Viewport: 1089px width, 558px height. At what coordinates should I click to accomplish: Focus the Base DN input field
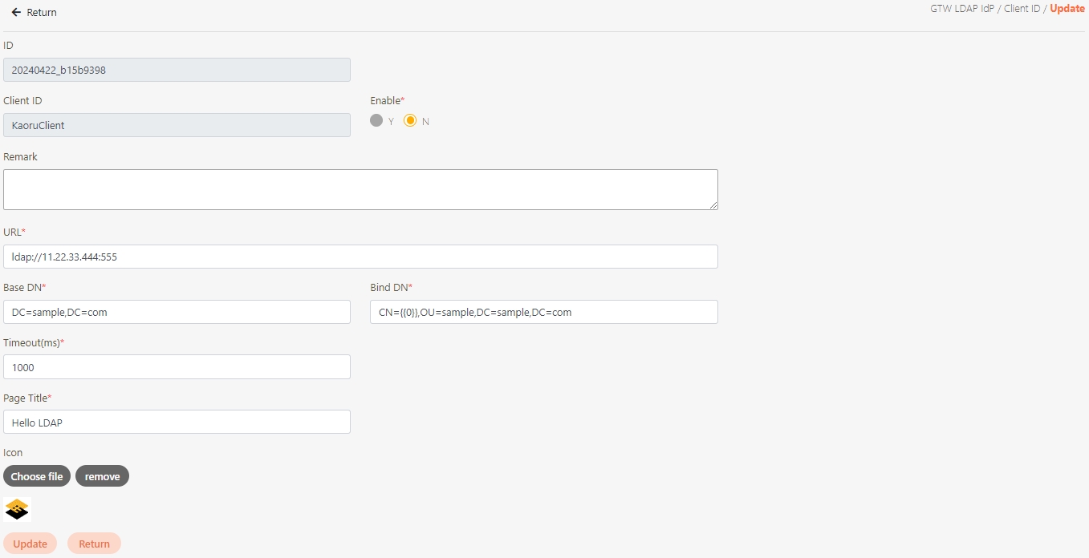tap(177, 312)
